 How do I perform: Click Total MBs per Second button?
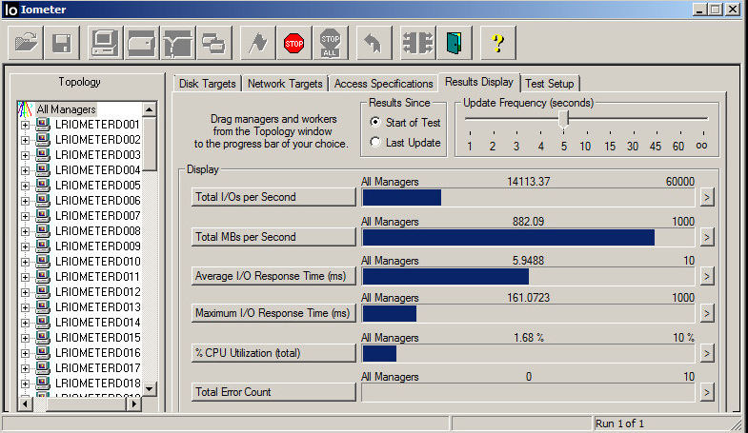(x=273, y=237)
